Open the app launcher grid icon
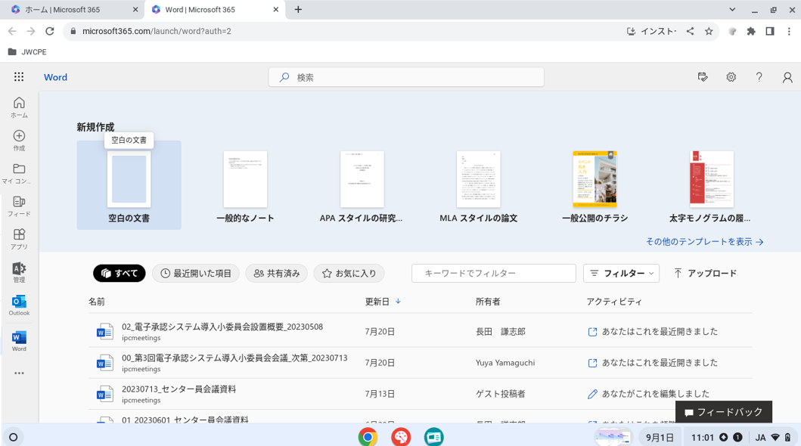 [19, 77]
